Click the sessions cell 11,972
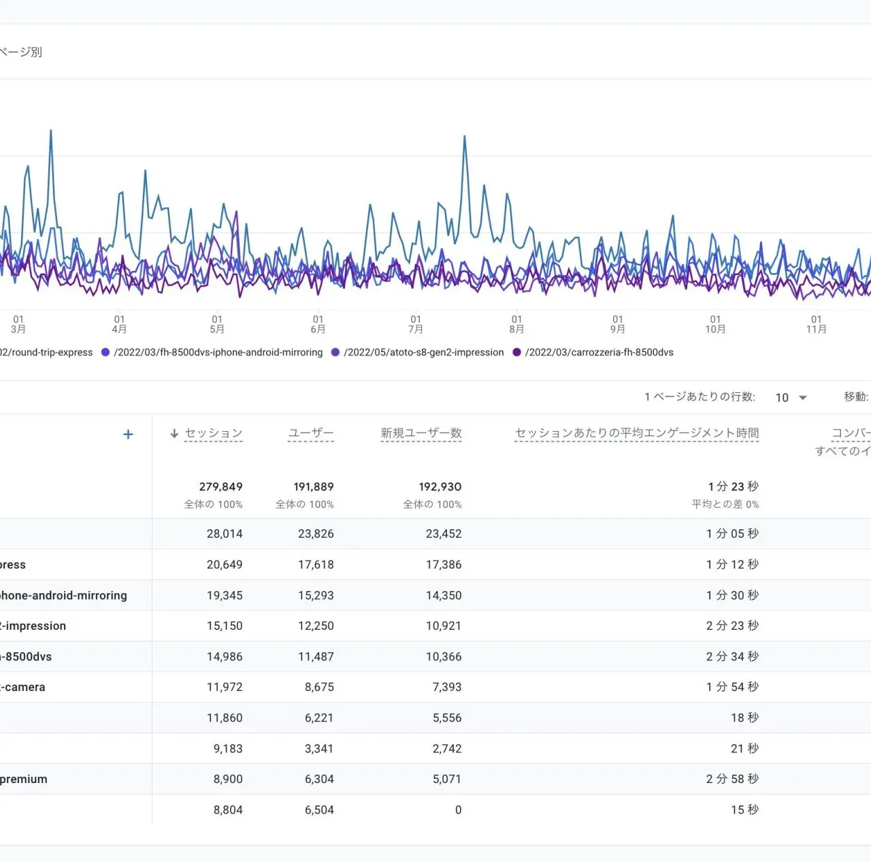The image size is (871, 862). (225, 687)
